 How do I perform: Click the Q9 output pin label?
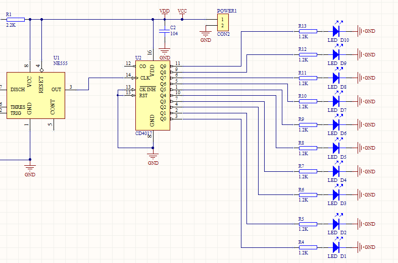pos(163,67)
